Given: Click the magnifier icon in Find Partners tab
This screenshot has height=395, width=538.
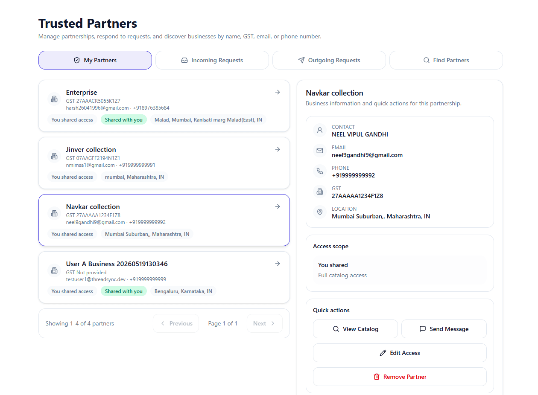Looking at the screenshot, I should pyautogui.click(x=426, y=60).
